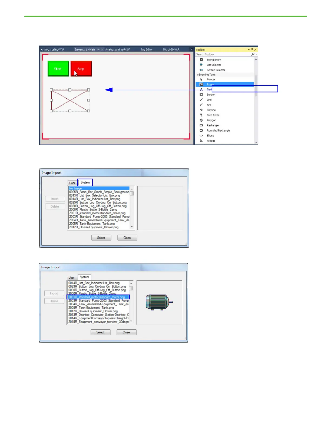Open User tab in dialog with No Image selected

(72, 183)
